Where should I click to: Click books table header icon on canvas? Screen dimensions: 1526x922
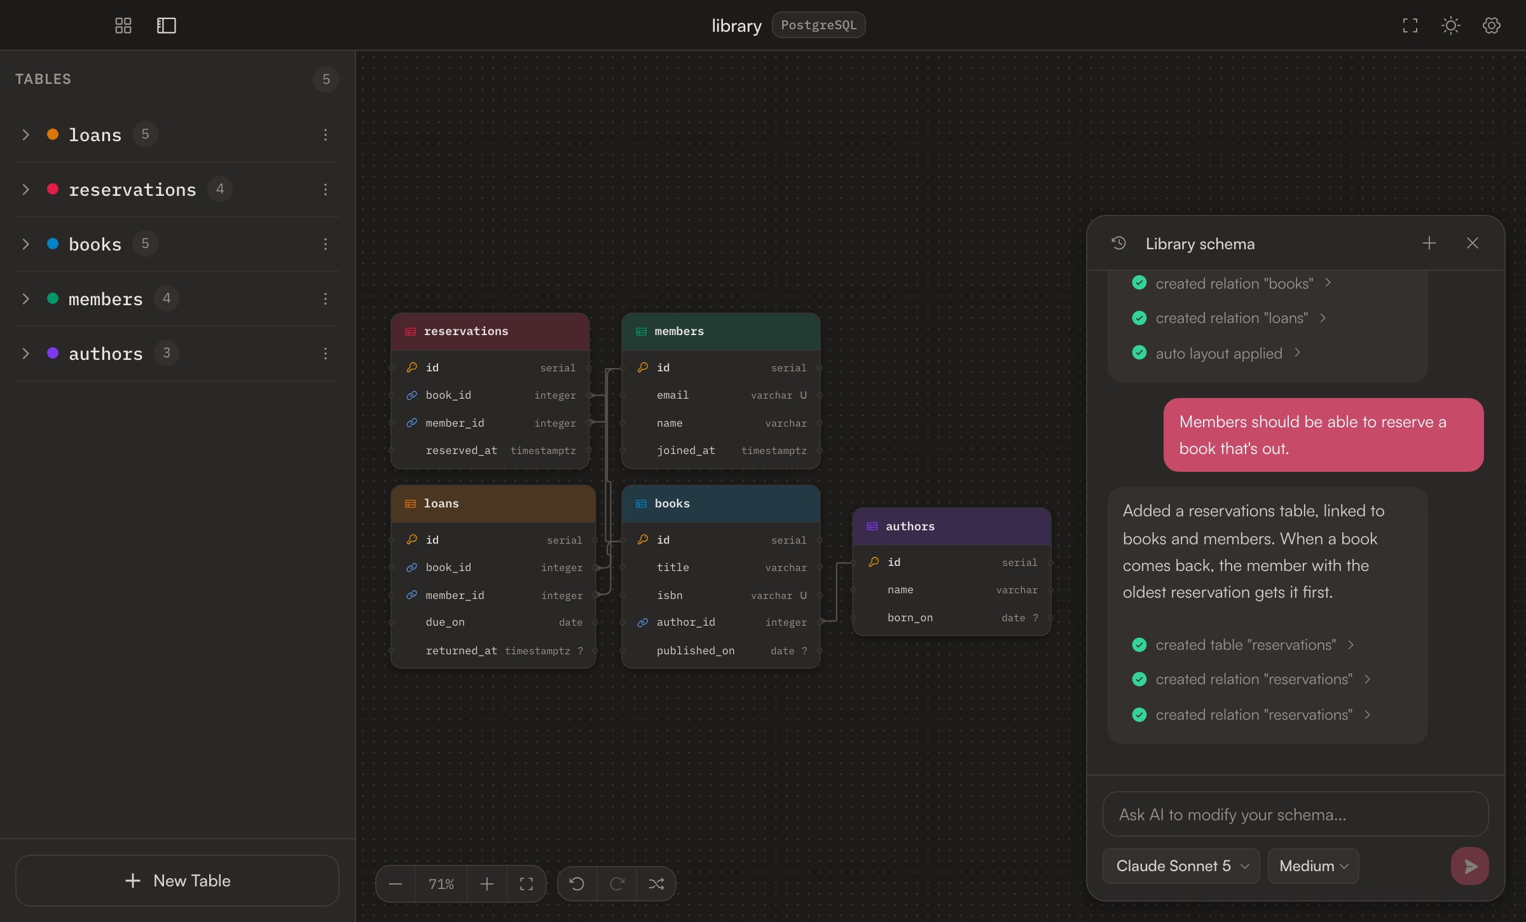click(642, 504)
